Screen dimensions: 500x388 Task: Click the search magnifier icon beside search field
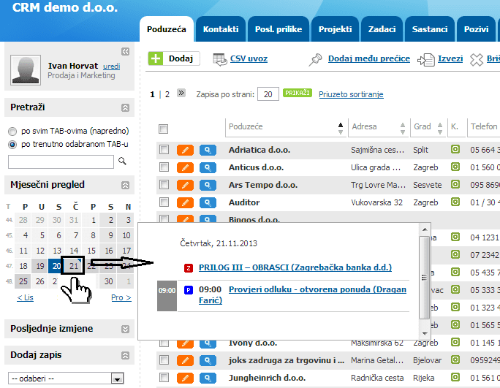124,162
